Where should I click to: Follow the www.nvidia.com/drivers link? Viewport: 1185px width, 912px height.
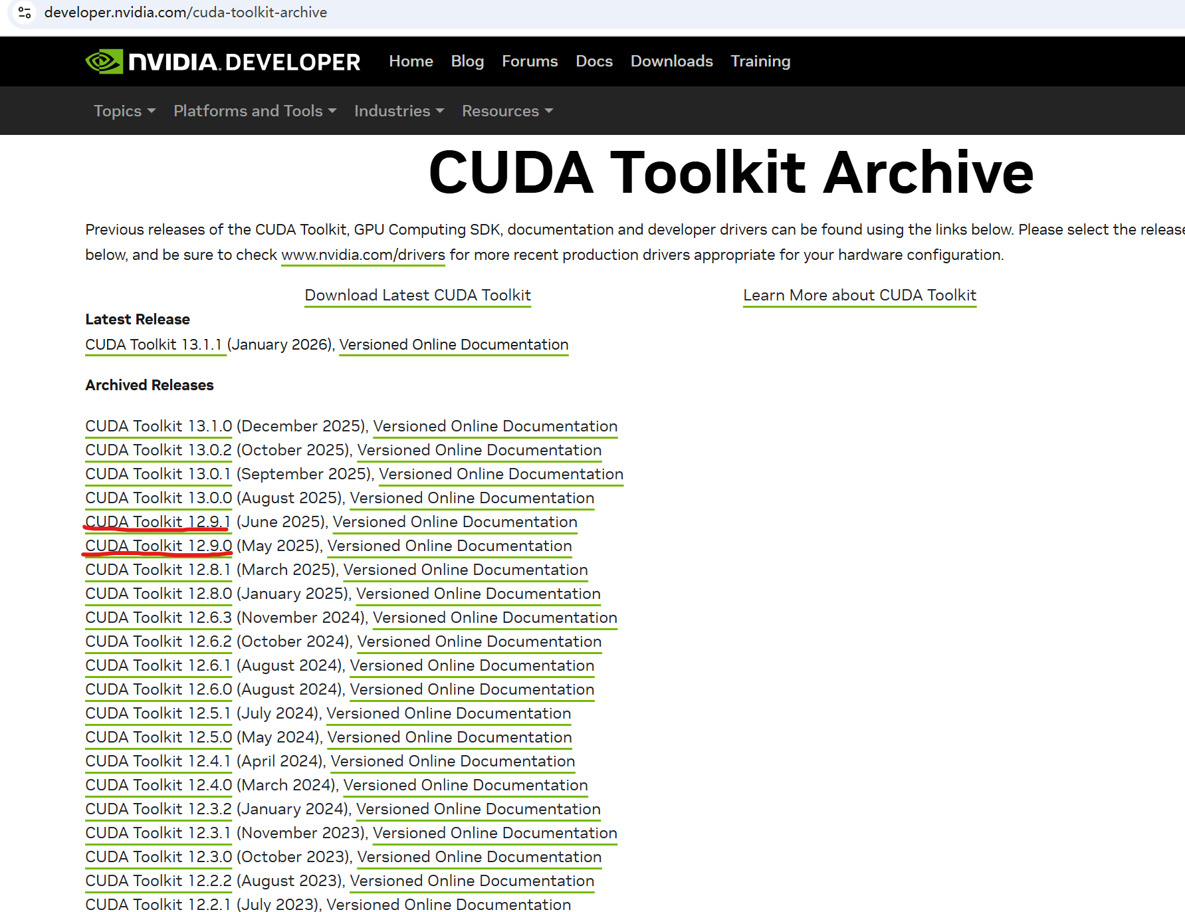(x=363, y=255)
